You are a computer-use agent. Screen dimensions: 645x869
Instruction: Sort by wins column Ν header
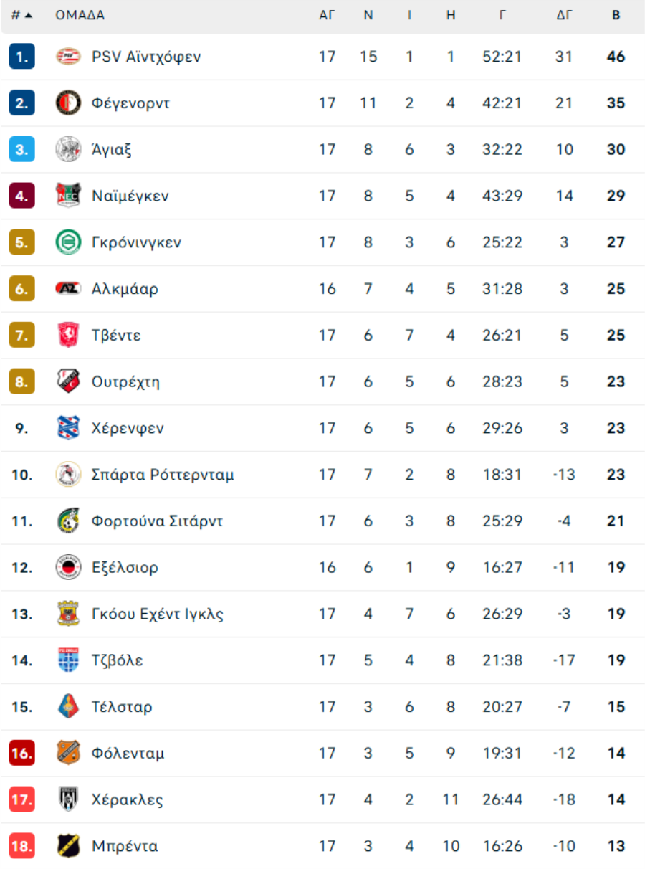tap(368, 15)
